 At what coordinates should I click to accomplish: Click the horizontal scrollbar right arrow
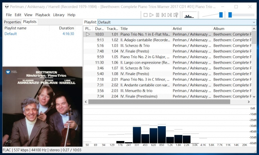point(249,102)
